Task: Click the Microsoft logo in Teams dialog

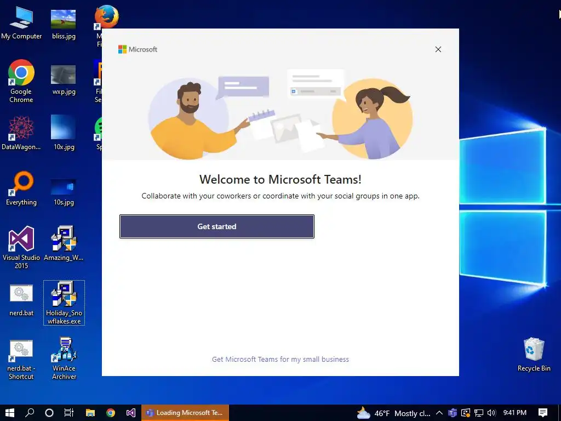Action: point(138,49)
